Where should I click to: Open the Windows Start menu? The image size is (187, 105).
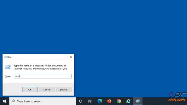tap(5, 101)
